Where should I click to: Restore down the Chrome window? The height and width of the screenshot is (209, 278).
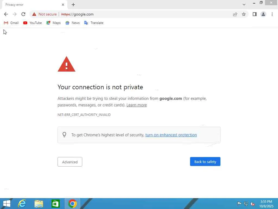click(x=261, y=3)
